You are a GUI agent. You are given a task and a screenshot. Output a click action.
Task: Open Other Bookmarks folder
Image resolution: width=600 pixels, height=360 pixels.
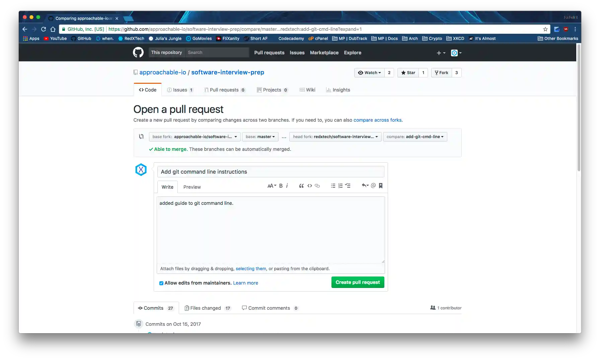[558, 39]
